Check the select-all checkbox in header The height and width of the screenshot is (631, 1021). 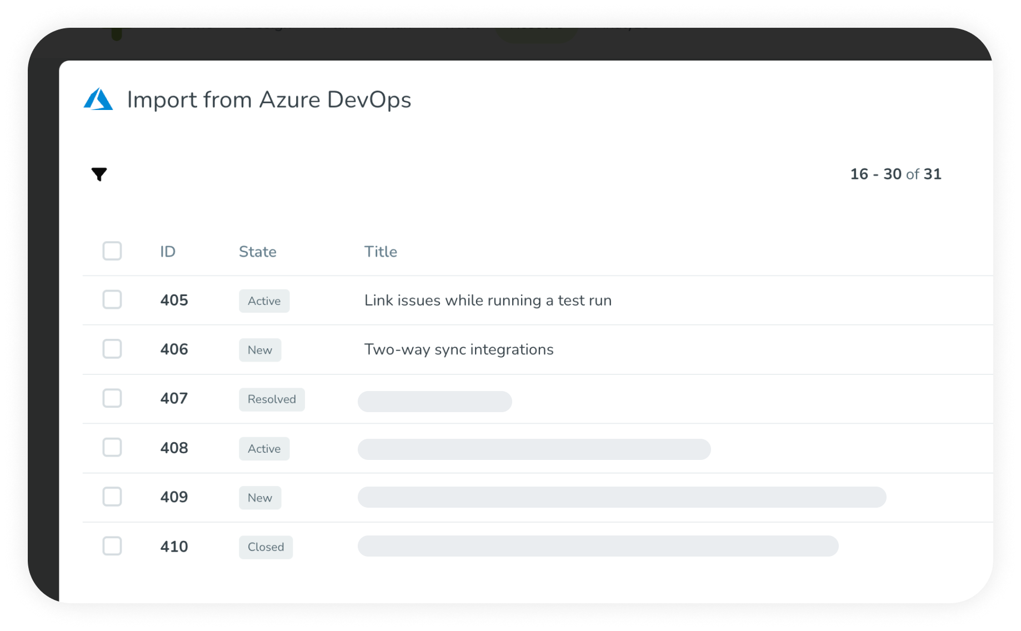pos(112,251)
